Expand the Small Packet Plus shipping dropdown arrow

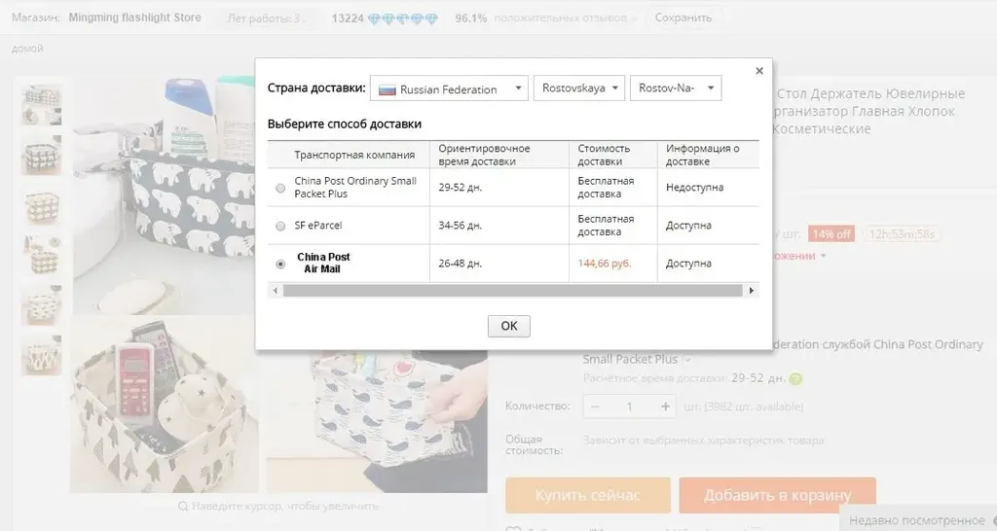point(687,360)
